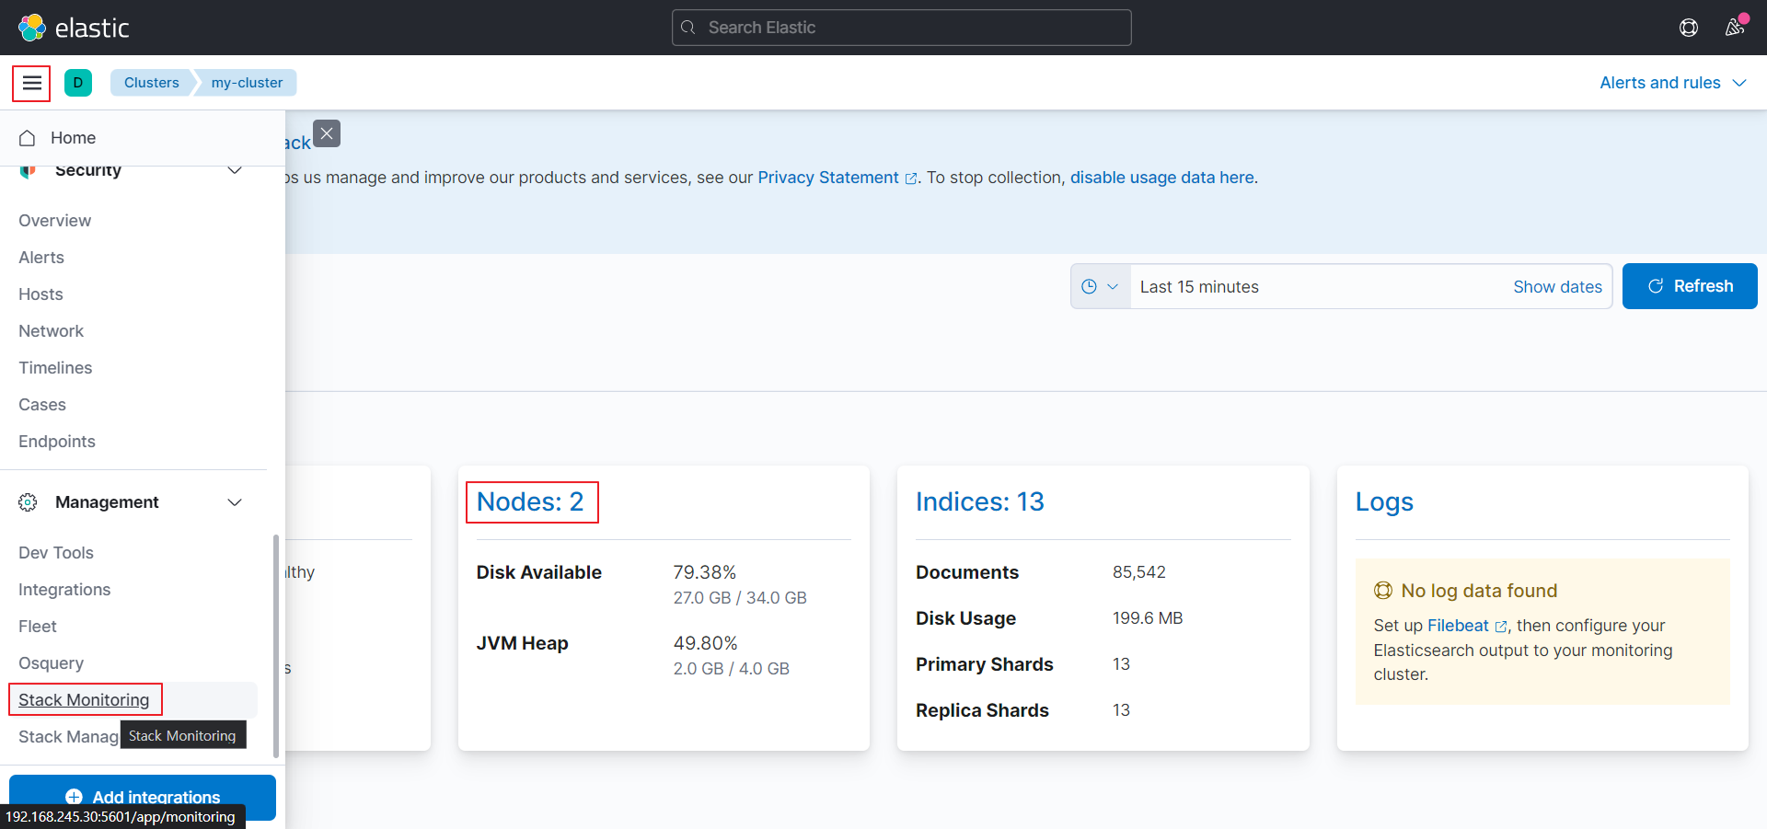The height and width of the screenshot is (829, 1767).
Task: Collapse the Management section chevron
Action: point(235,502)
